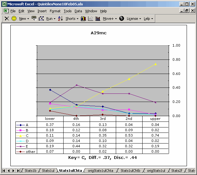Click the black histogram icon
This screenshot has height=175, width=197.
point(98,19)
